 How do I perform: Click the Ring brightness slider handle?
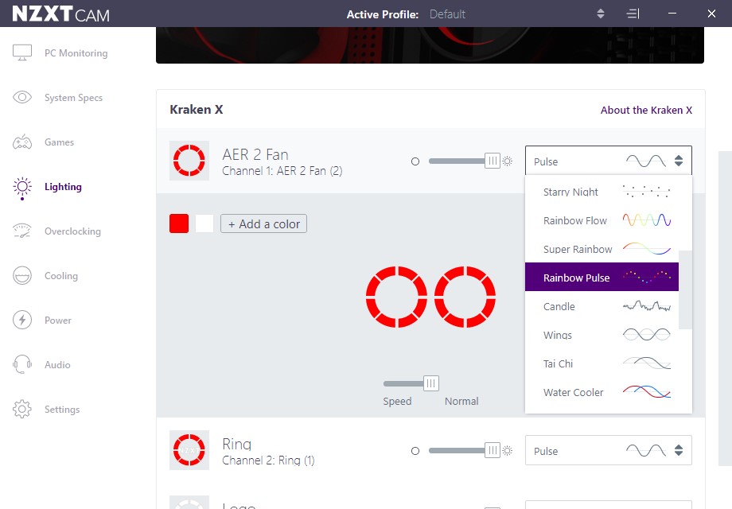[492, 450]
